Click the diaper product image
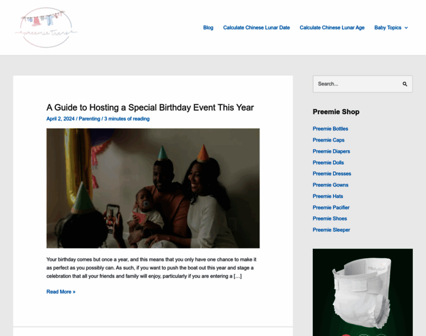Viewport: 426px width, 336px height. click(363, 292)
